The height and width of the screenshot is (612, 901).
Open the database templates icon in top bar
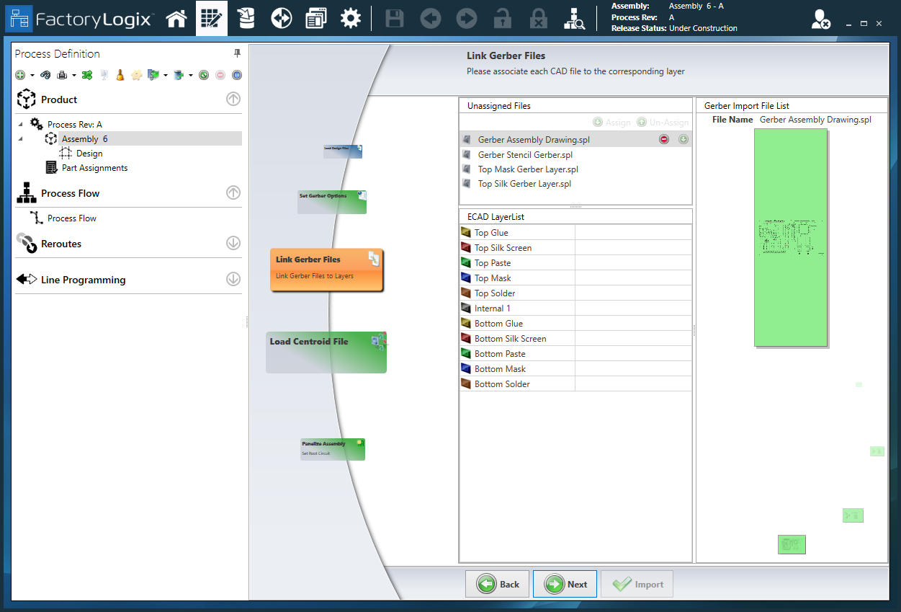click(x=247, y=19)
